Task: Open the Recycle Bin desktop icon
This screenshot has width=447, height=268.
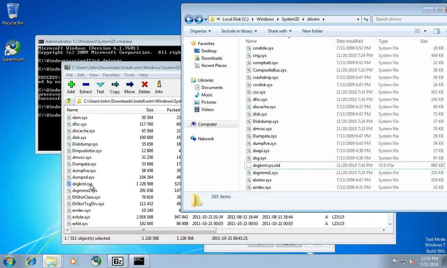Action: tap(13, 14)
